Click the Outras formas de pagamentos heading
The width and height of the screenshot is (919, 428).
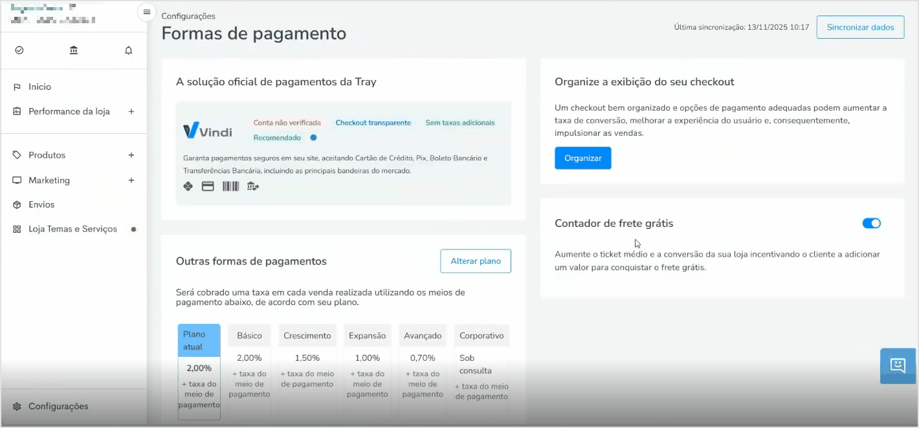coord(251,261)
